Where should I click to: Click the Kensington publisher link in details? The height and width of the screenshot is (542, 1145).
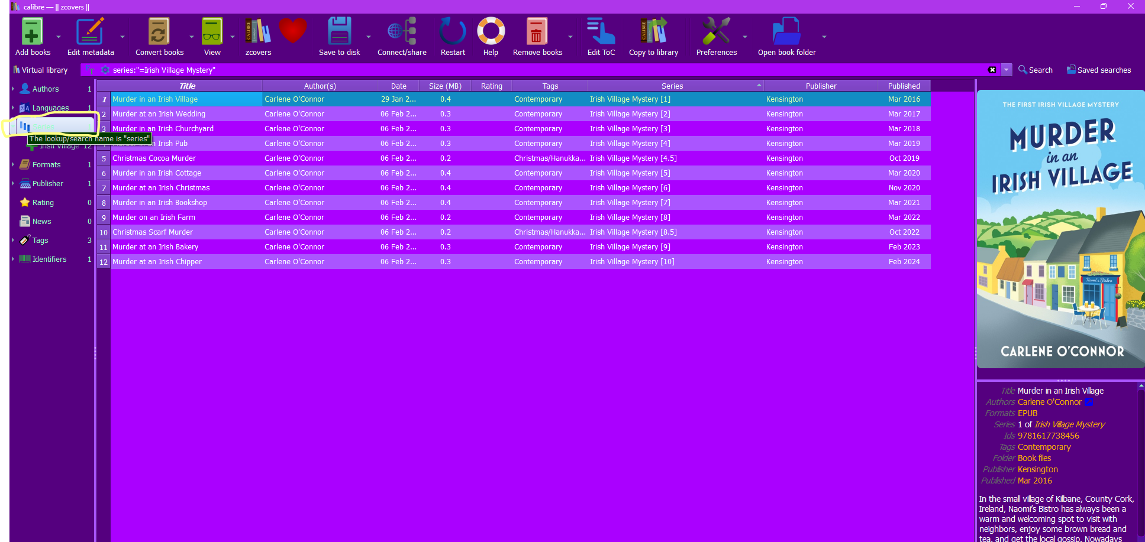[1038, 469]
